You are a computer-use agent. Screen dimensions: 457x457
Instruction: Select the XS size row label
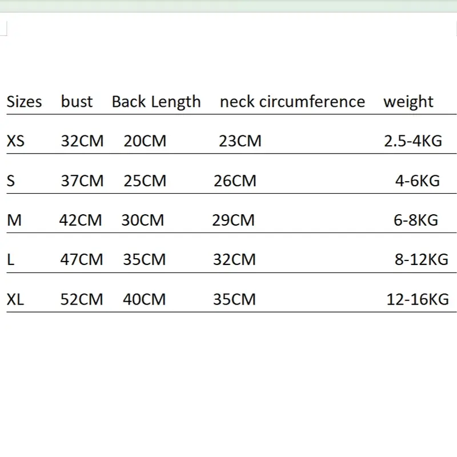[15, 141]
